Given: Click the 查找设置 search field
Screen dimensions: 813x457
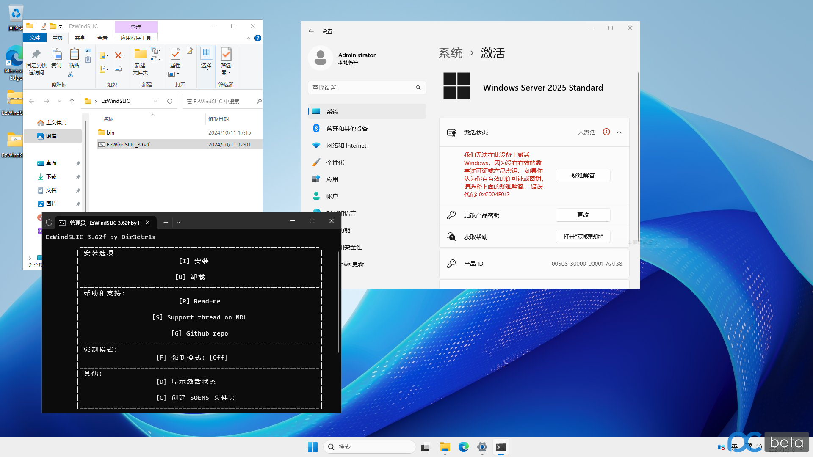Looking at the screenshot, I should coord(367,88).
